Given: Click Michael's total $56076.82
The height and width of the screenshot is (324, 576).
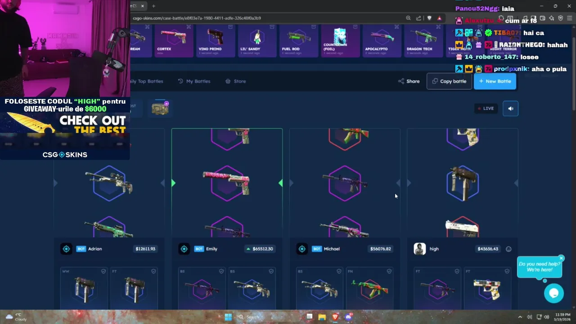Looking at the screenshot, I should tap(380, 249).
